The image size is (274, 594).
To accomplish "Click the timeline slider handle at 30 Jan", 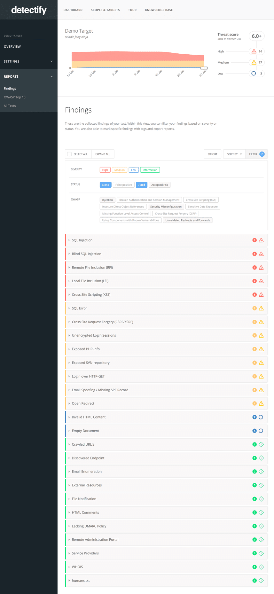I will click(x=204, y=68).
